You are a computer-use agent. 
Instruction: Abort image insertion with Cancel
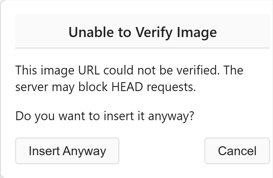coord(237,151)
